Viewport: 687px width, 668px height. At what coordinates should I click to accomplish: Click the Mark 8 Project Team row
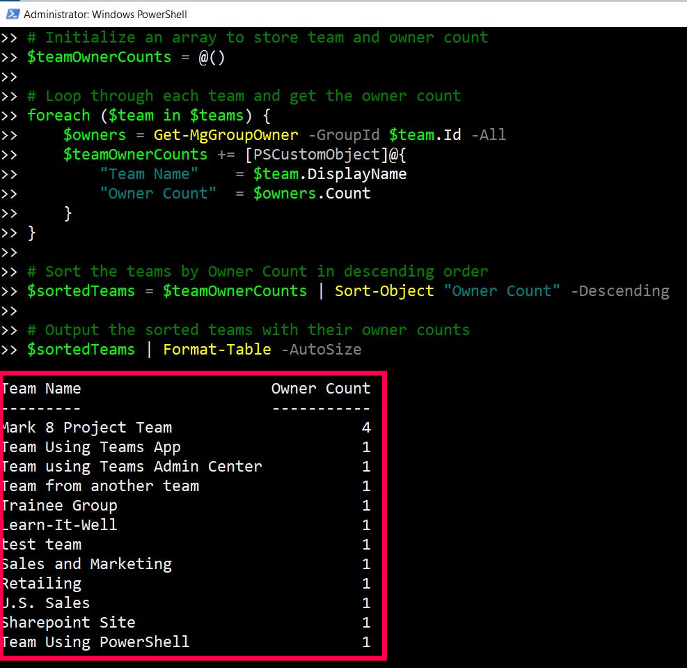point(87,428)
